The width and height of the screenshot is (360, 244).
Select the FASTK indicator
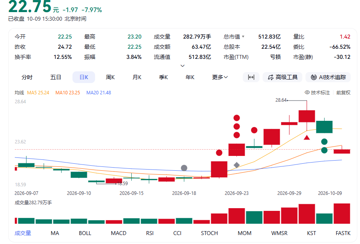tap(343, 233)
